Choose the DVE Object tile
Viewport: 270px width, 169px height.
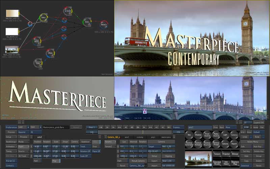[226, 163]
